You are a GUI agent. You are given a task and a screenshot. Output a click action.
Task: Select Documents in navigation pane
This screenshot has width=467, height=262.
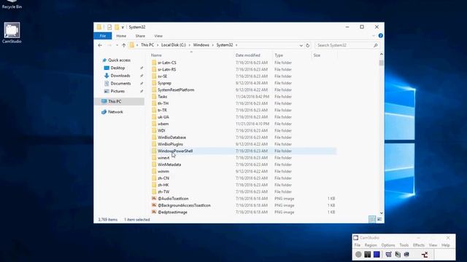coord(120,84)
